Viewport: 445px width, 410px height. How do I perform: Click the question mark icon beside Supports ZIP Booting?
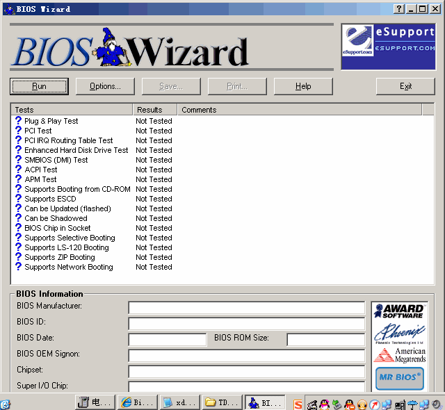click(19, 257)
